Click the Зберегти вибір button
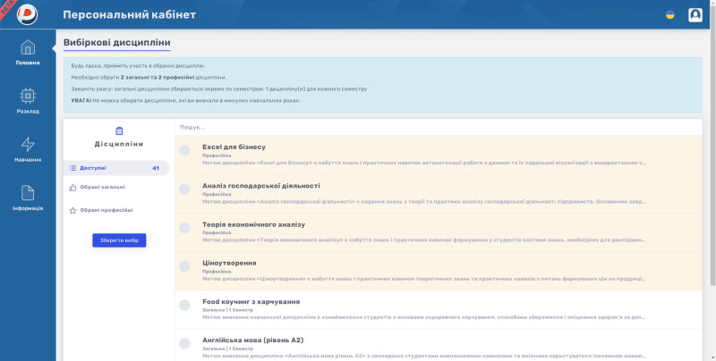Image resolution: width=716 pixels, height=361 pixels. coord(119,240)
